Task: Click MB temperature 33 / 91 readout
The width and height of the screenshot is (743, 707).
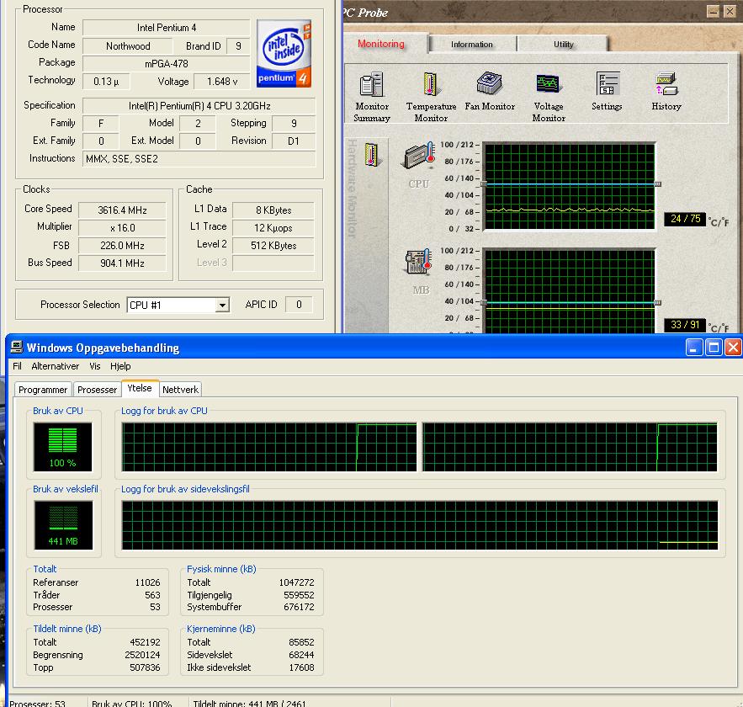Action: tap(685, 325)
